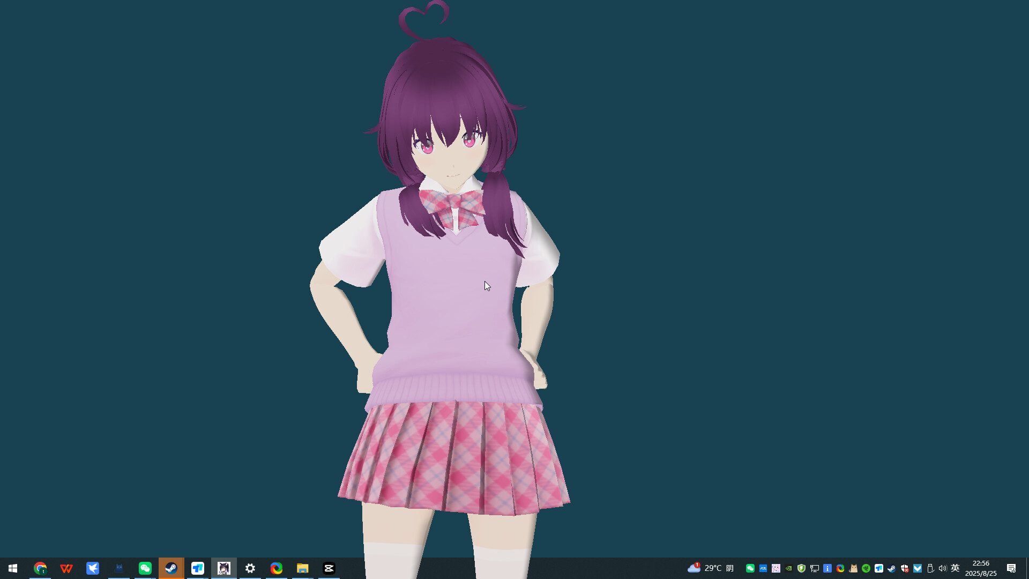Launch WPS Office from the taskbar
The width and height of the screenshot is (1029, 579).
point(66,568)
